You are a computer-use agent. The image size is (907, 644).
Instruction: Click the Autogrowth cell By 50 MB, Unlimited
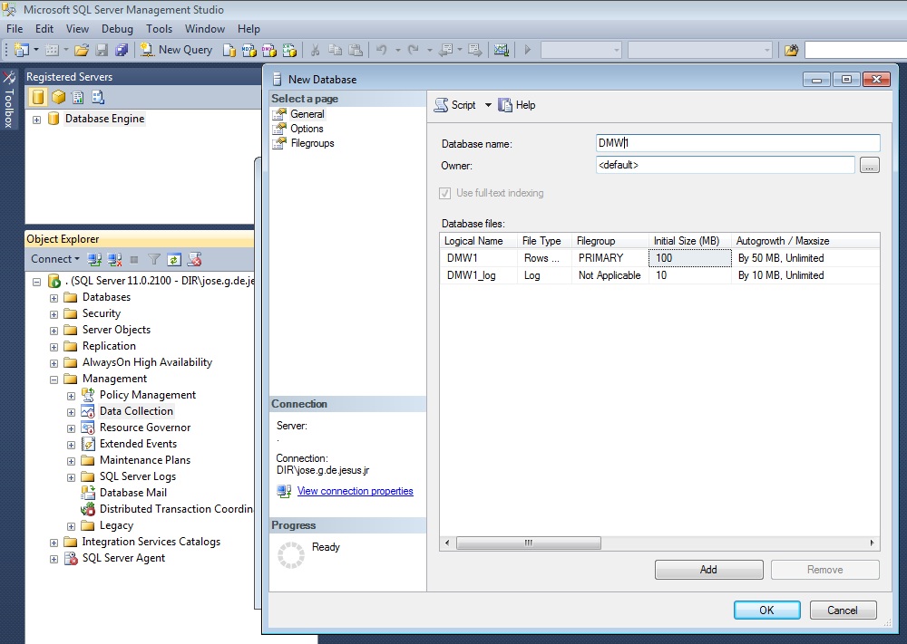click(805, 258)
